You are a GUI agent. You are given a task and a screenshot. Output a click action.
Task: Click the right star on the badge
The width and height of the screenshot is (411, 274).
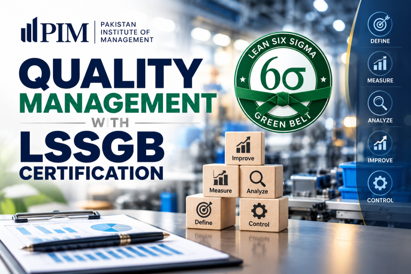click(x=323, y=79)
